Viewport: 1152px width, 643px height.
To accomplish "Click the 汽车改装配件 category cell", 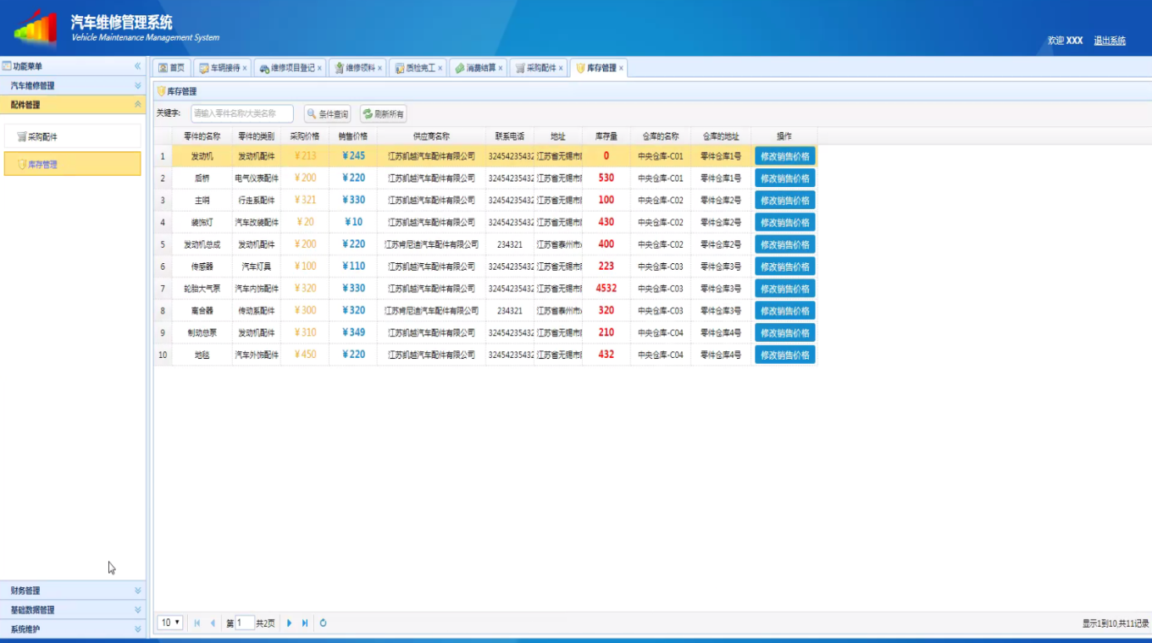I will click(x=257, y=223).
